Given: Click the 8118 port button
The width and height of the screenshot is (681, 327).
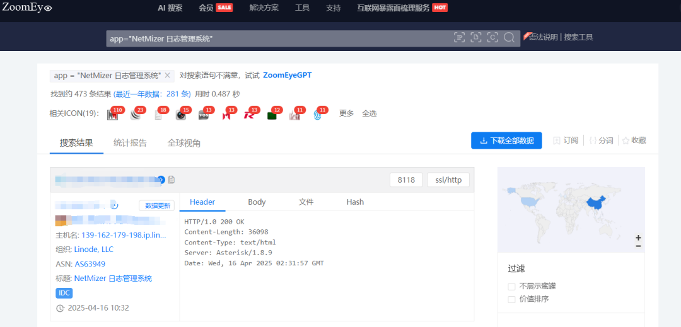Looking at the screenshot, I should coord(406,180).
